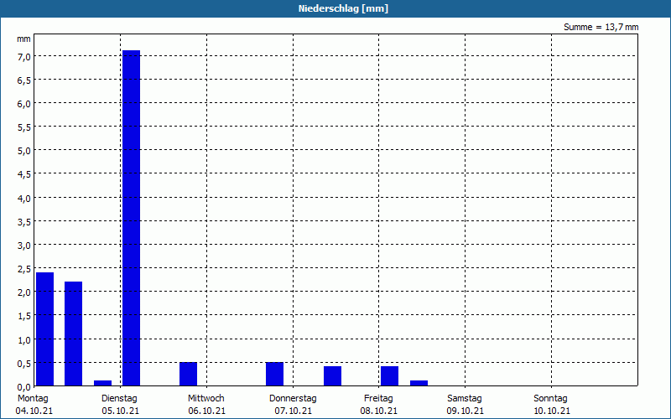Click the '5,0' y-axis label
The image size is (671, 419).
[23, 151]
